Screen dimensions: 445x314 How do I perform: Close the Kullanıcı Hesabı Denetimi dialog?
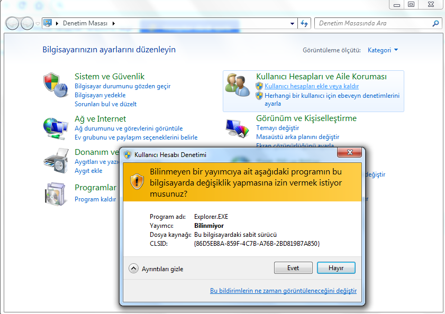pos(350,153)
